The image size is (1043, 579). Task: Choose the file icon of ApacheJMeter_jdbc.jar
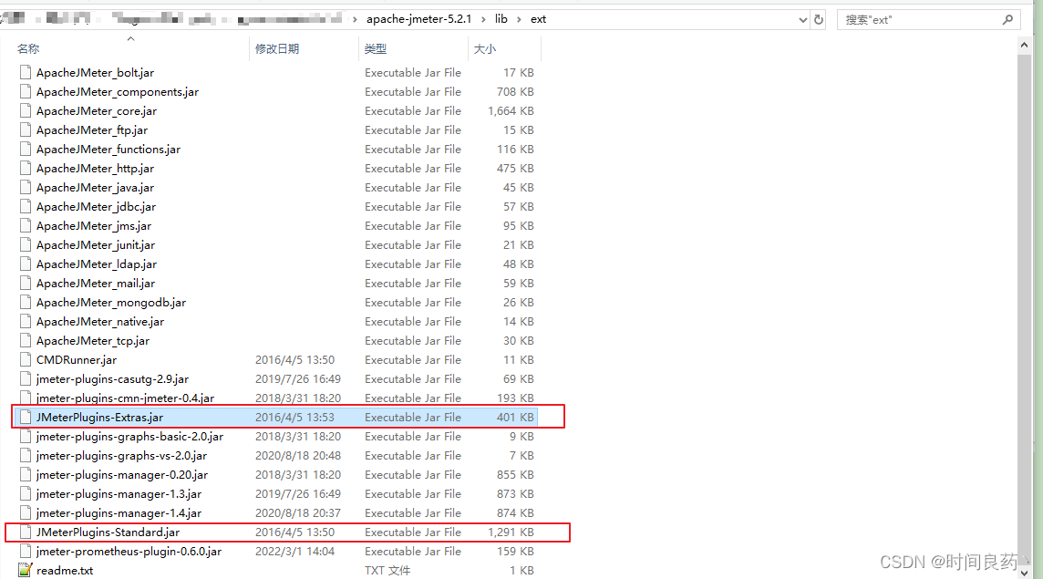tap(26, 207)
